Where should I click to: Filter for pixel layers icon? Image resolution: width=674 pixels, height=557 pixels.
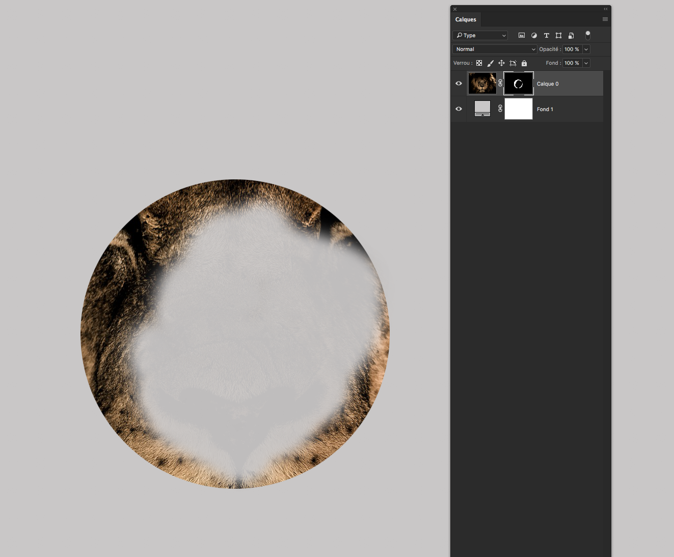[x=522, y=35]
